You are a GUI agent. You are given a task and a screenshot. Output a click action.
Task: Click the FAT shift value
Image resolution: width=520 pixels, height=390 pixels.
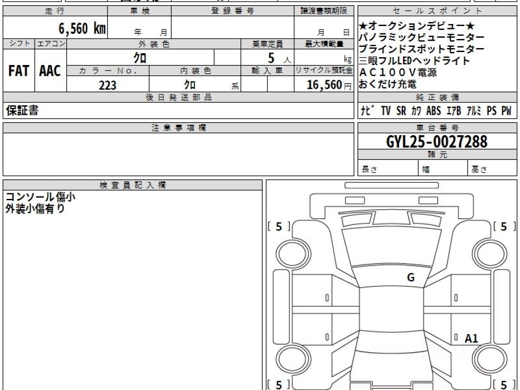click(x=19, y=71)
